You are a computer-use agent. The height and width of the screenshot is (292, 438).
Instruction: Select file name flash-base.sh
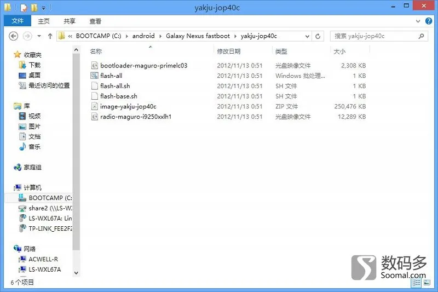pyautogui.click(x=119, y=96)
